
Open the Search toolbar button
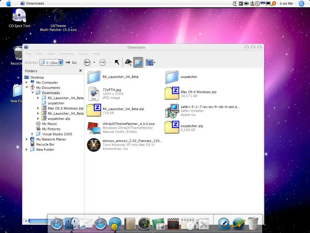point(128,62)
